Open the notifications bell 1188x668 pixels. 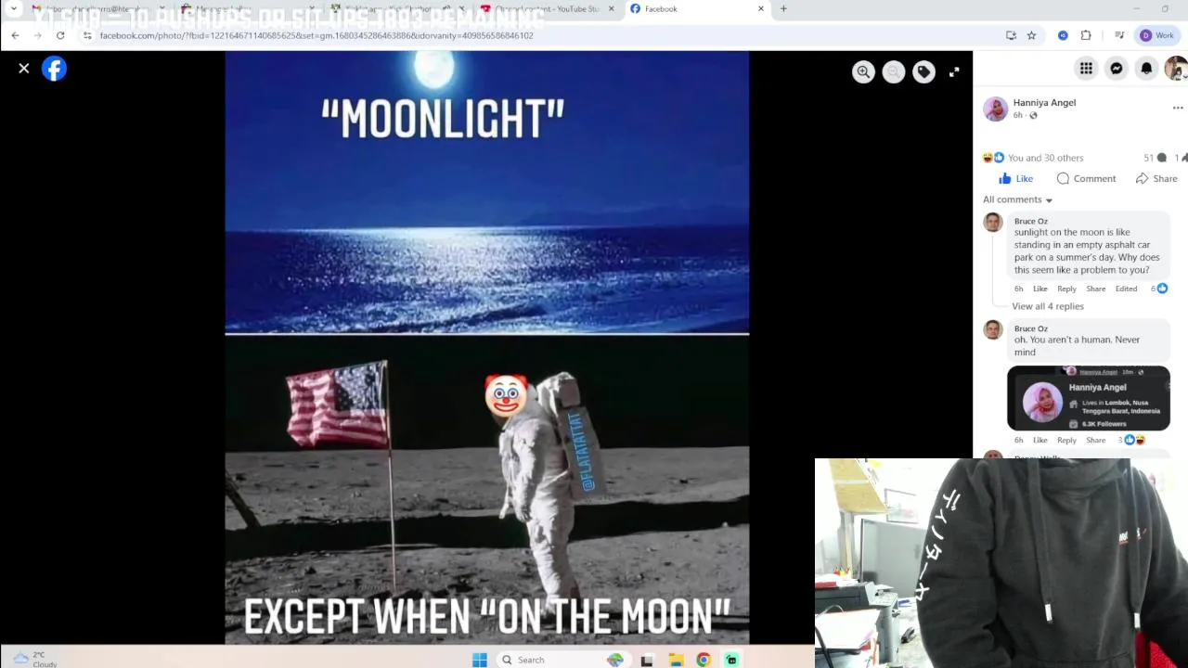pyautogui.click(x=1147, y=69)
